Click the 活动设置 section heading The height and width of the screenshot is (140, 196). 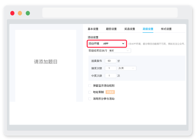click(x=93, y=37)
